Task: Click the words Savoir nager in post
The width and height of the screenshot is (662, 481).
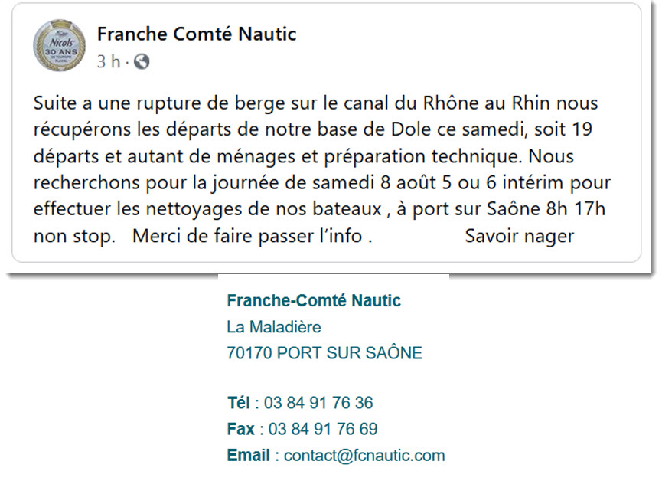Action: click(x=520, y=236)
